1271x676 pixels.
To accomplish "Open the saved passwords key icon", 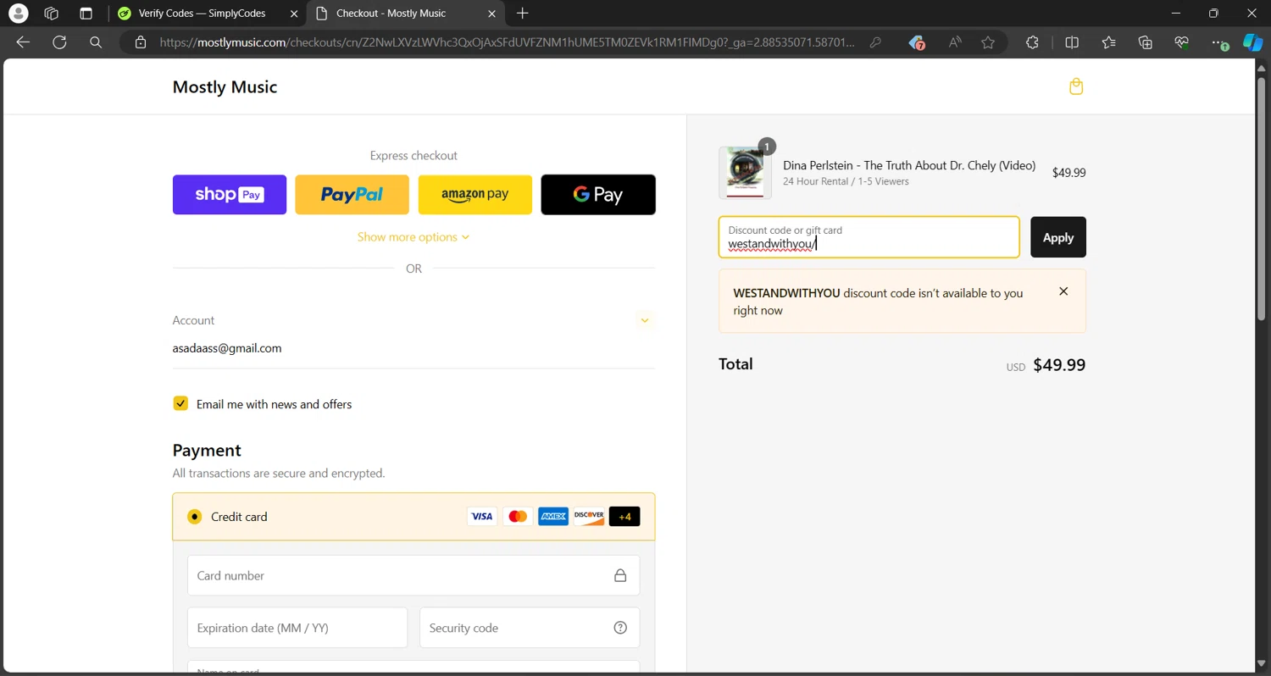I will click(x=875, y=42).
